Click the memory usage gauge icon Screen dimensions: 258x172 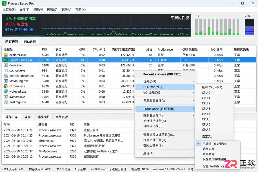click(x=250, y=27)
